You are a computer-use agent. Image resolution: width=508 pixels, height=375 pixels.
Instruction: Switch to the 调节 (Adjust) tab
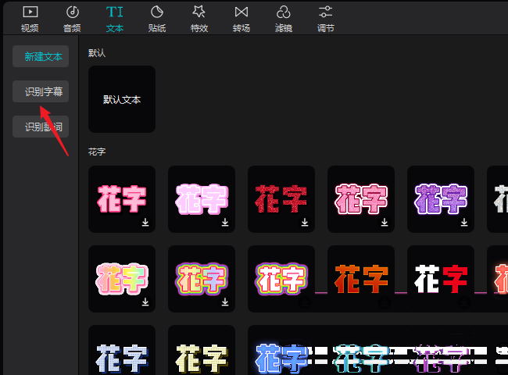(326, 19)
